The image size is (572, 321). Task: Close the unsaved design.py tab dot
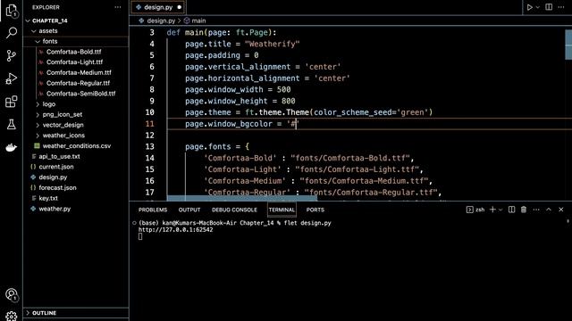[x=179, y=7]
